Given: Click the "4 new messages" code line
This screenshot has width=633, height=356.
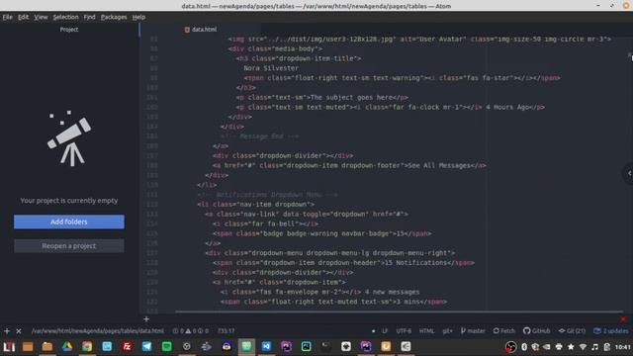Looking at the screenshot, I should point(320,292).
